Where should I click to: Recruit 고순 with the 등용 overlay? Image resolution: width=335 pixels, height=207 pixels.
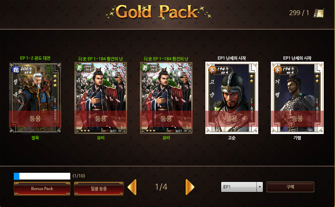232,119
